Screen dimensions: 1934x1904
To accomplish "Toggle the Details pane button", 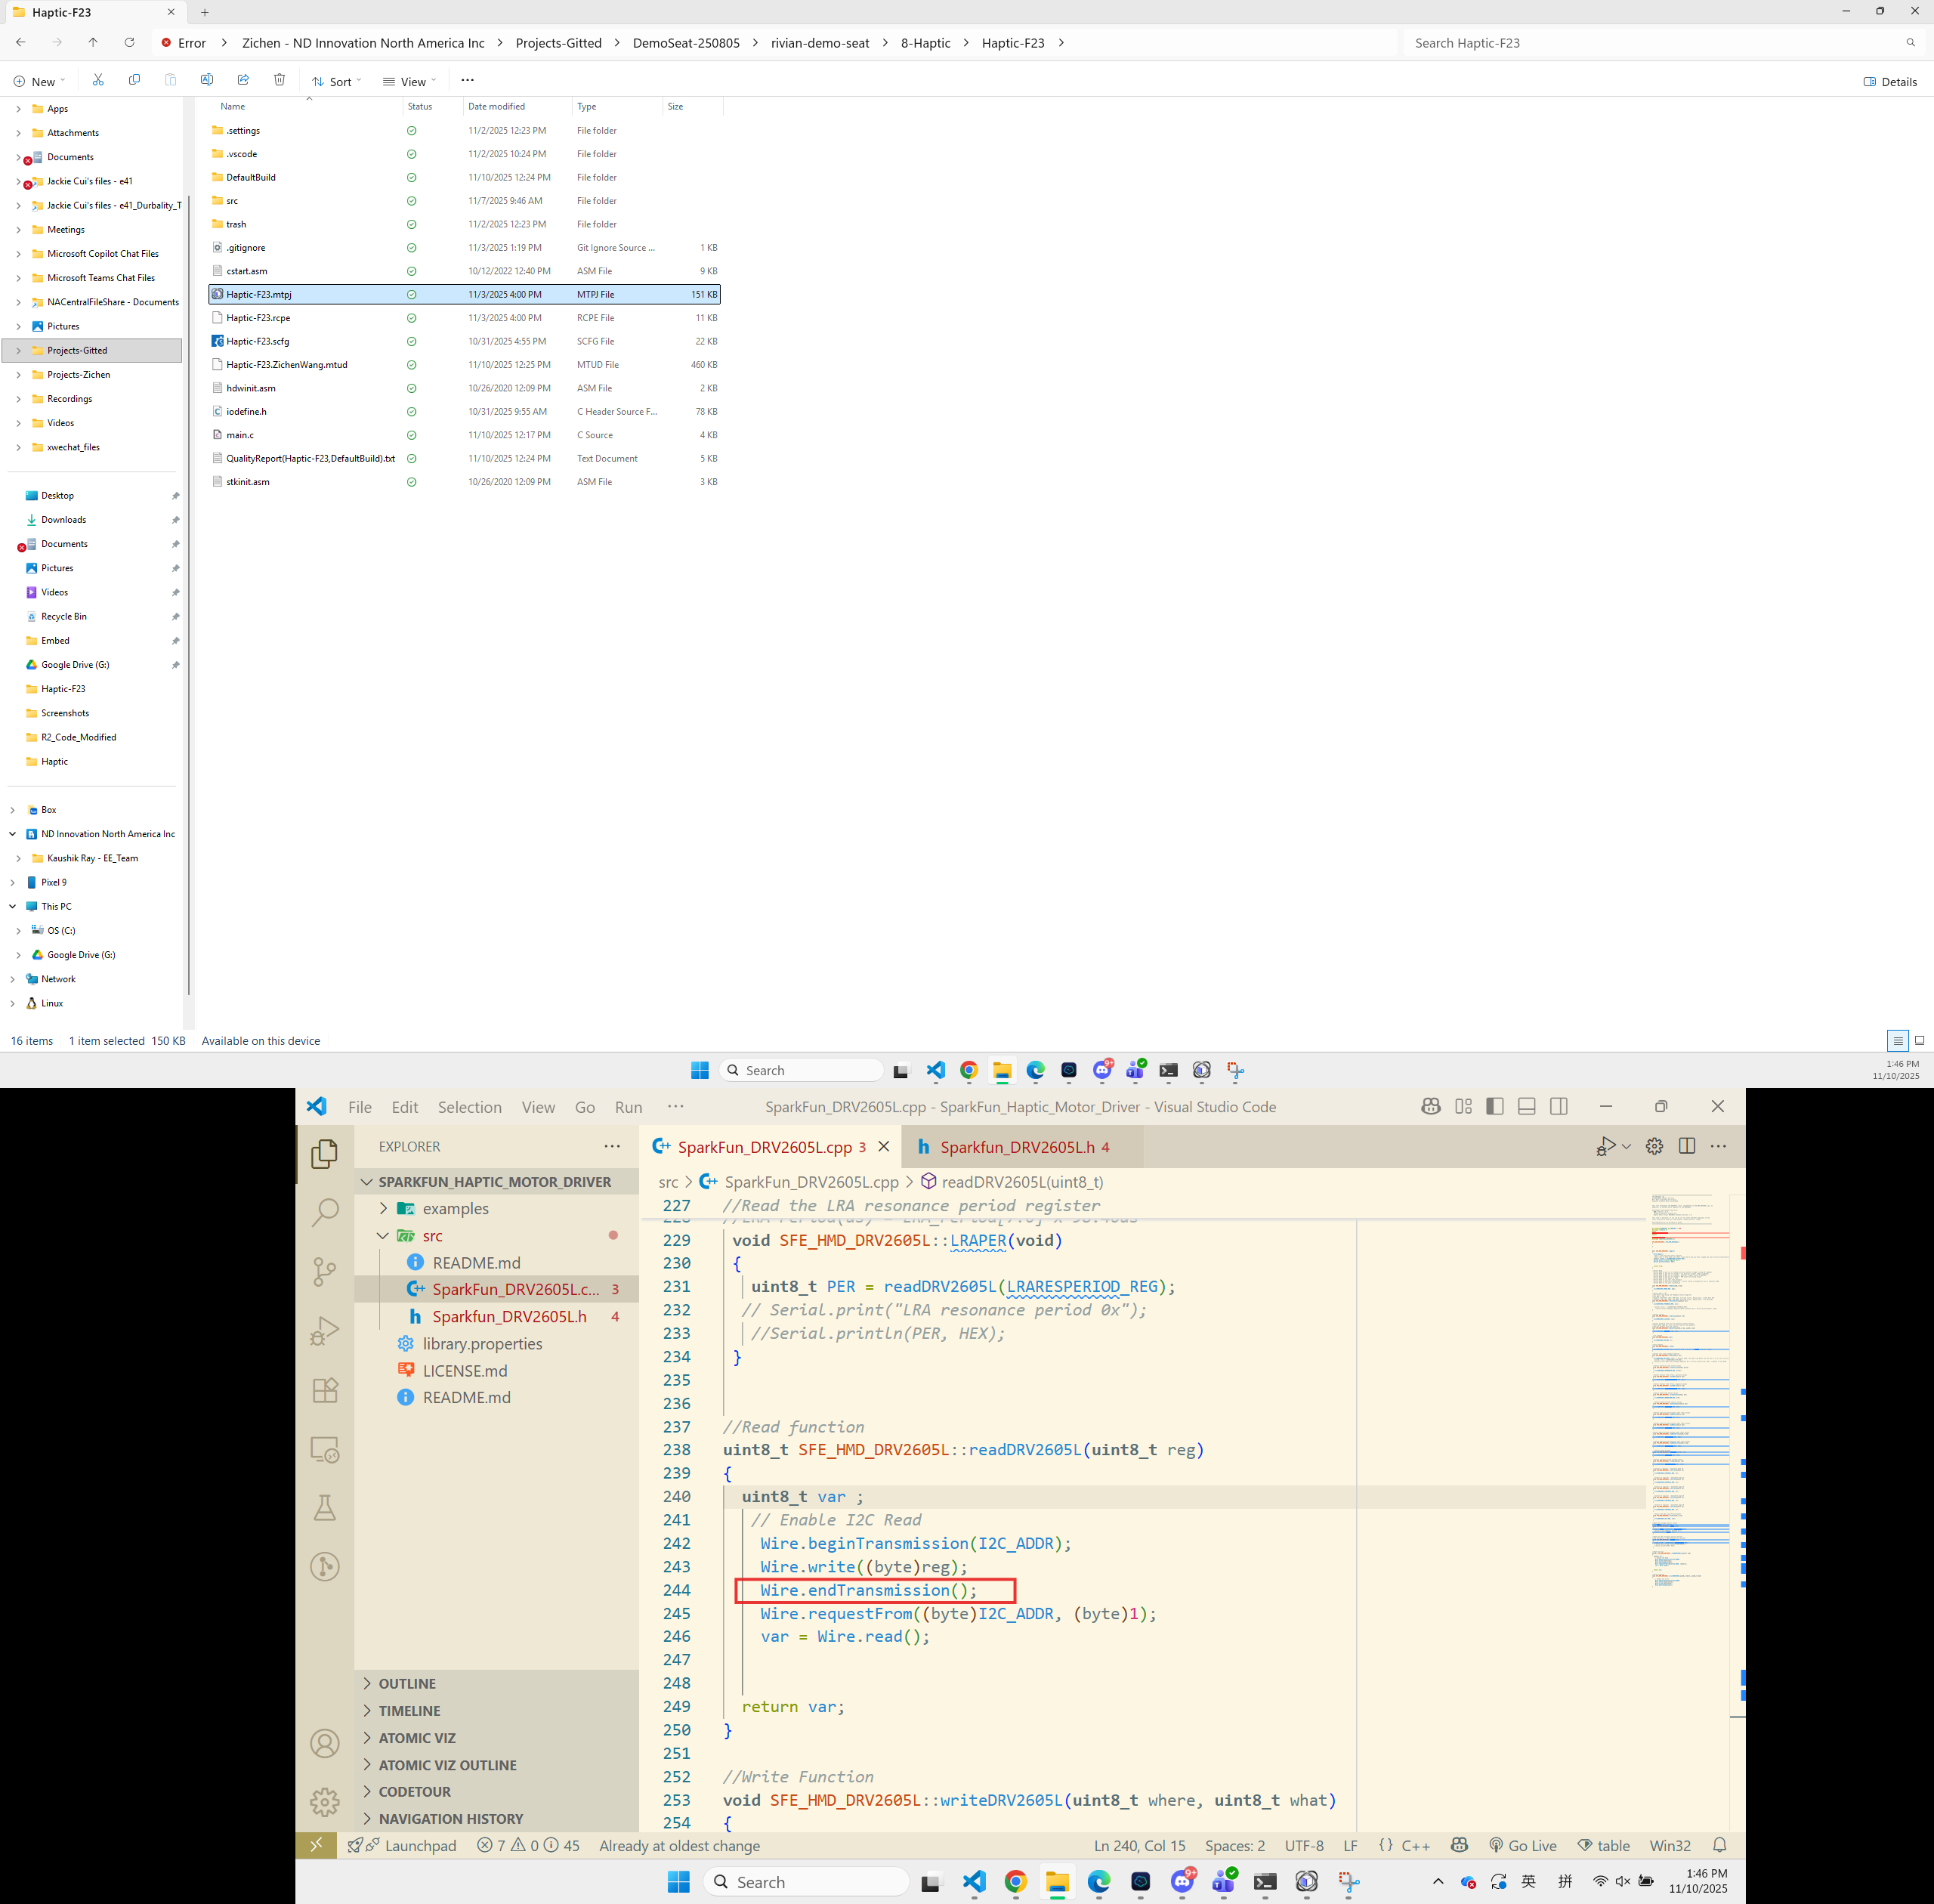I will click(x=1890, y=82).
